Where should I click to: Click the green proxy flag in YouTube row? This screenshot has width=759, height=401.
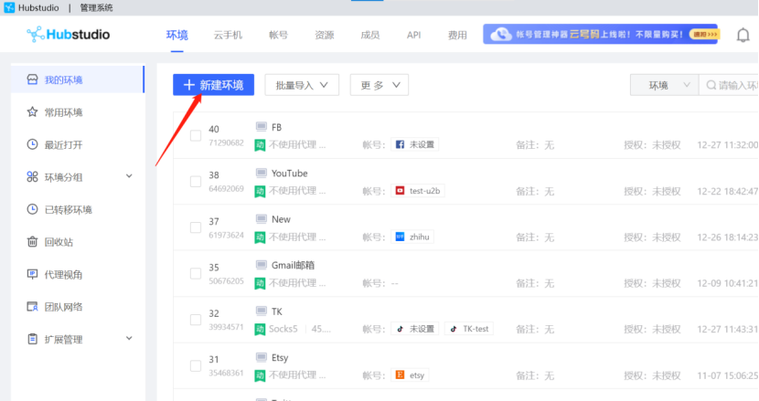(x=260, y=191)
